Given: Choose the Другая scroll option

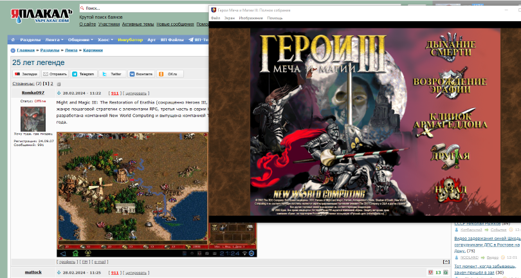Looking at the screenshot, I should [450, 156].
